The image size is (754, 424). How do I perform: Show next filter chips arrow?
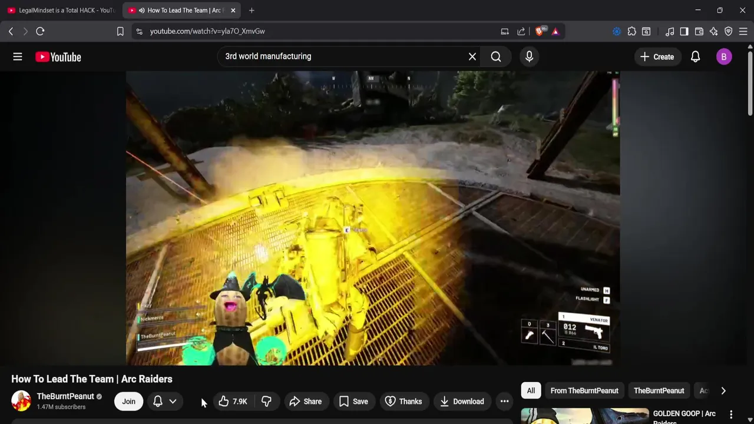723,390
